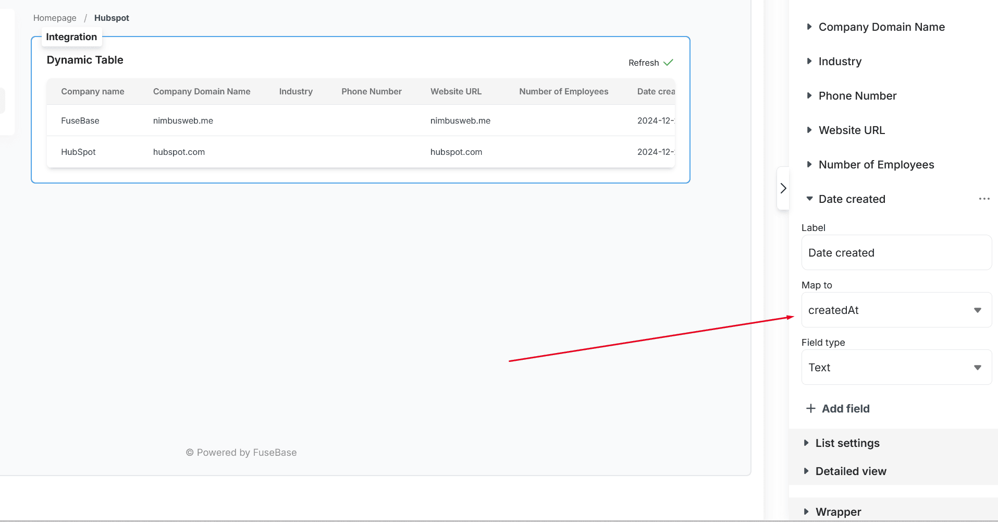998x522 pixels.
Task: Click the Hubspot breadcrumb
Action: pyautogui.click(x=112, y=18)
